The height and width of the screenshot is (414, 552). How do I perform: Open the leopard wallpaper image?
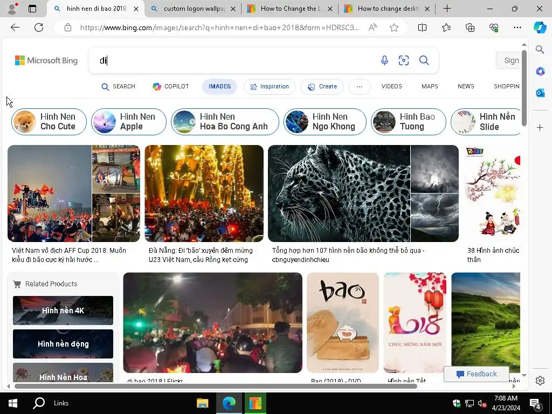339,194
